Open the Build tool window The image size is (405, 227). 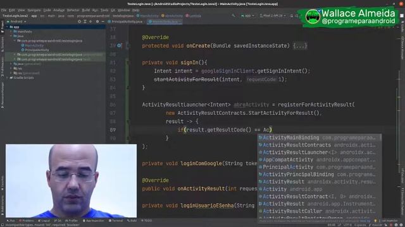132,221
